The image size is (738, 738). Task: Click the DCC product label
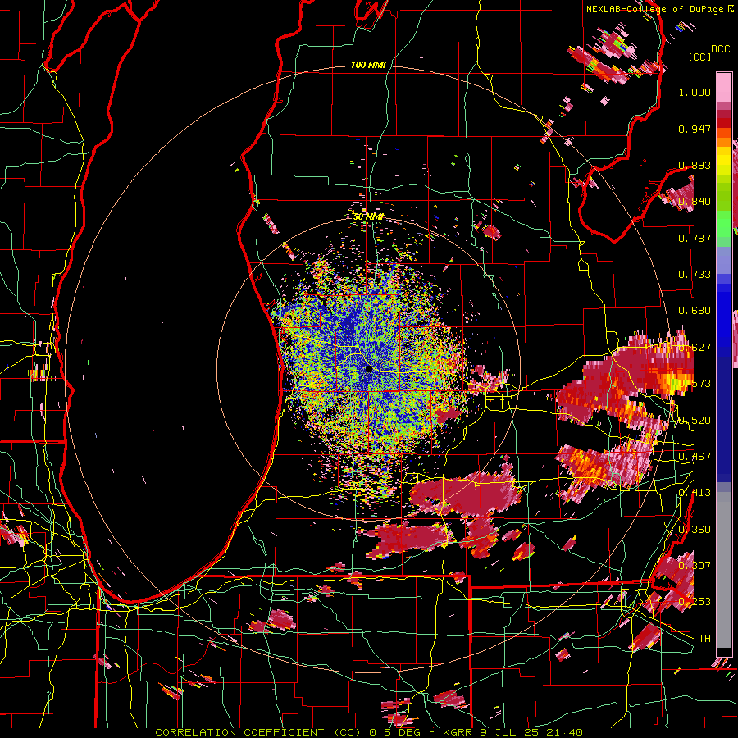[721, 49]
